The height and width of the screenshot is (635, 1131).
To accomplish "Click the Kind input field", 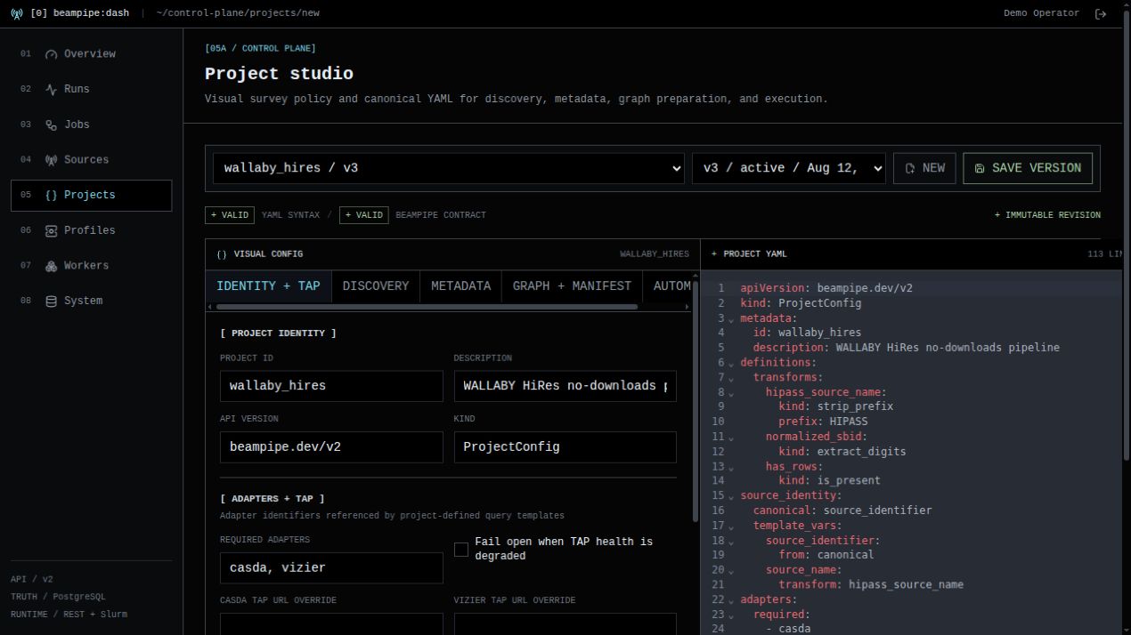I will click(x=565, y=447).
